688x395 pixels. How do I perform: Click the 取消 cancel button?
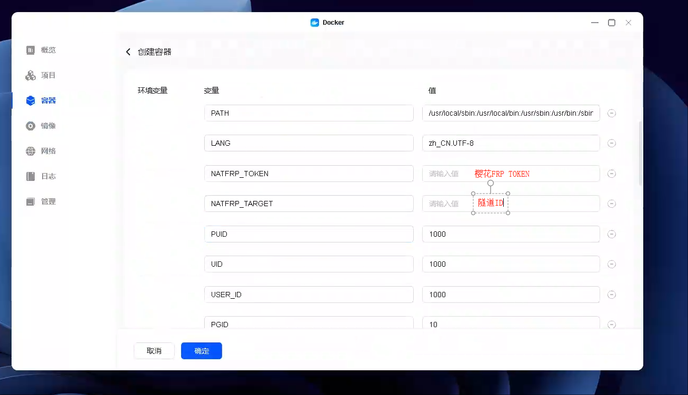[154, 351]
